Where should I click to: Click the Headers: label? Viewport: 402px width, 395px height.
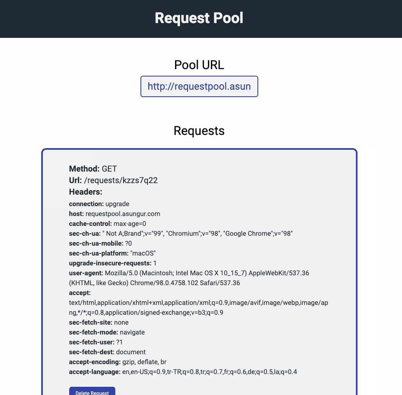click(x=86, y=192)
